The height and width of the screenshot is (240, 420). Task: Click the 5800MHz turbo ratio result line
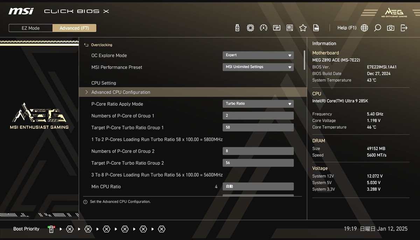tap(157, 139)
